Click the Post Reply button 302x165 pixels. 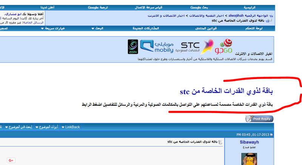coord(259,119)
